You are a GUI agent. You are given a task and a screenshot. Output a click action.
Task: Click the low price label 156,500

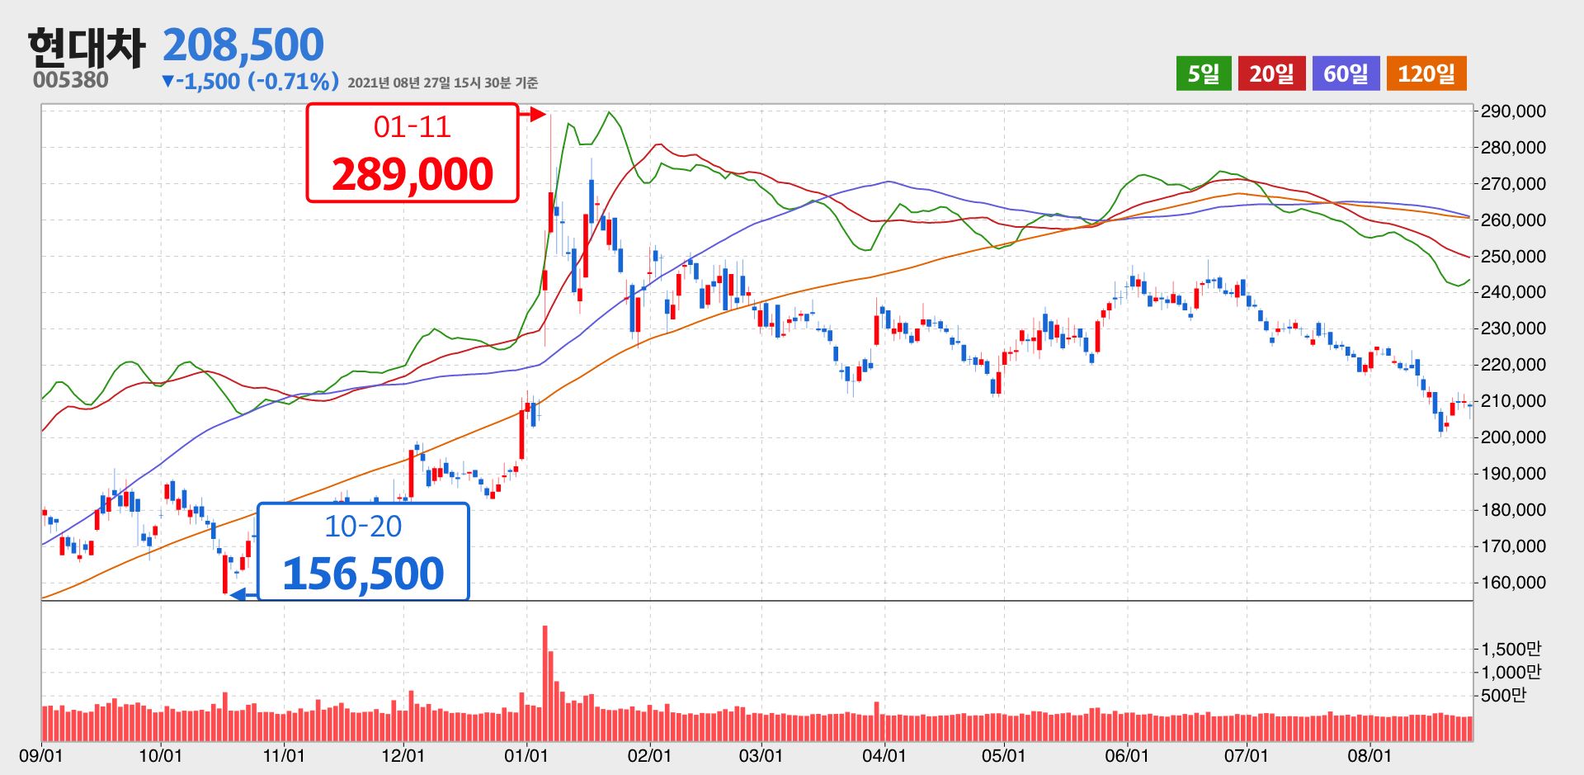[x=363, y=574]
